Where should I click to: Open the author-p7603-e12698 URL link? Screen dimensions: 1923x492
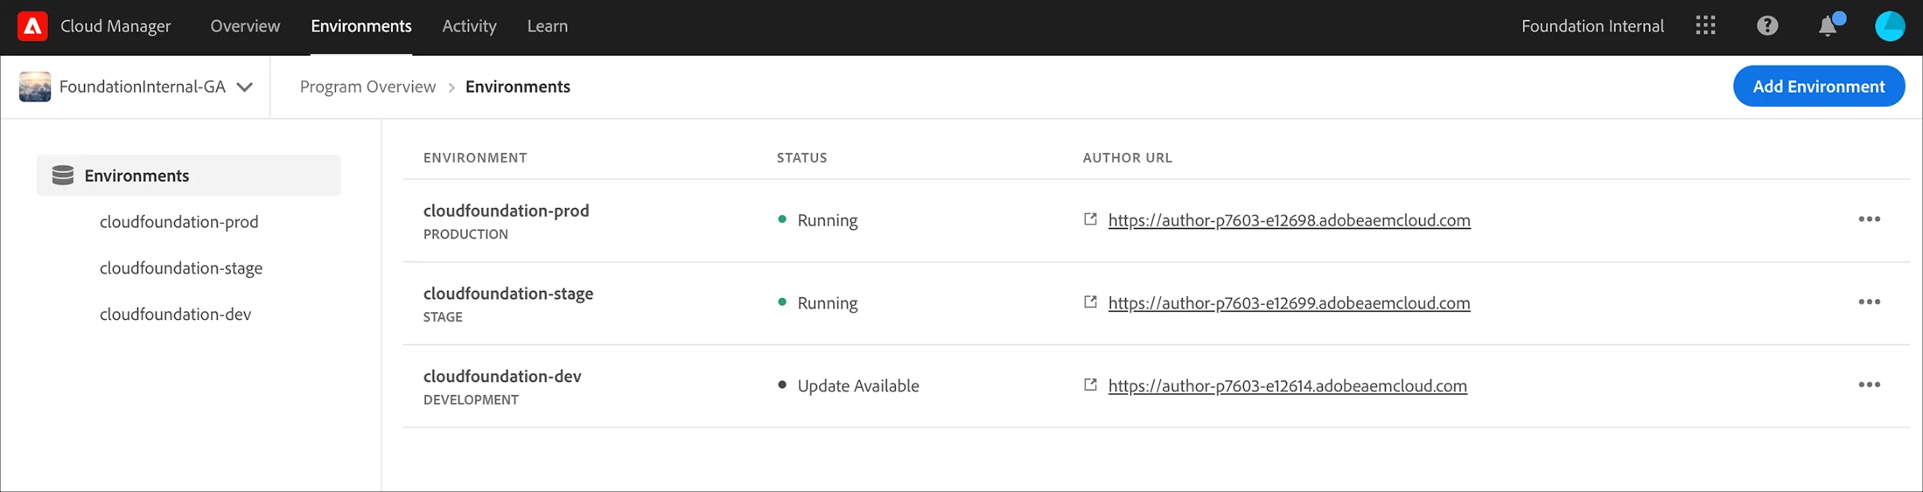[1290, 220]
